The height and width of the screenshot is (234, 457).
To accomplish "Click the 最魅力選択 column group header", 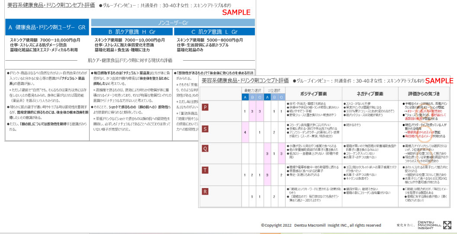I will (252, 90).
